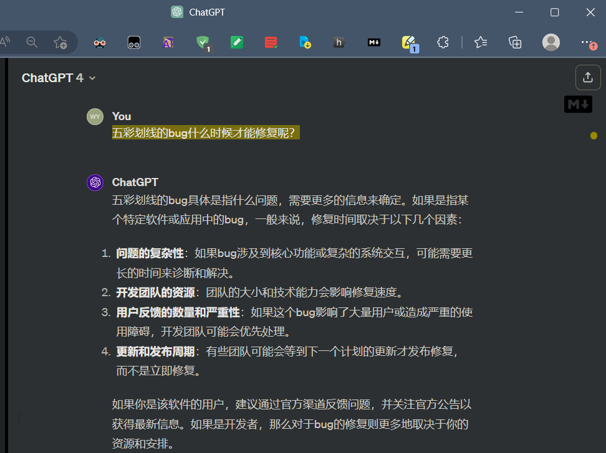This screenshot has width=606, height=453.
Task: Click the bold text '用户反馈的数量和严重性'
Action: 178,312
